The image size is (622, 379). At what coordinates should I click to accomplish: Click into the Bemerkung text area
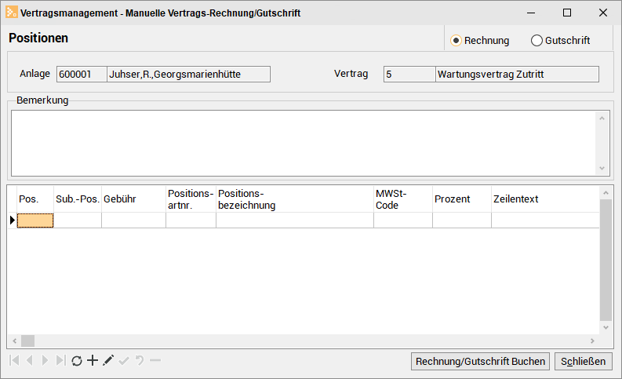[303, 144]
